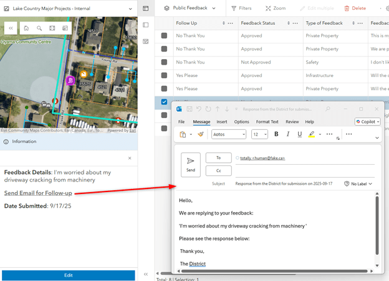Select the row checkbox below the checked row
This screenshot has width=389, height=281.
(x=164, y=115)
